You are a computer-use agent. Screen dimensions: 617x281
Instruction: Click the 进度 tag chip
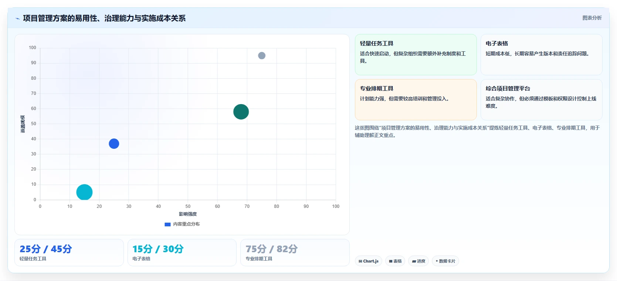(418, 261)
